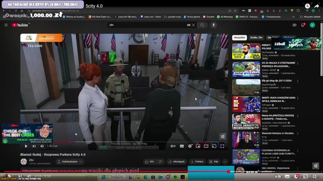The height and width of the screenshot is (181, 323).
Task: Open the notifications bell
Action: point(303,25)
